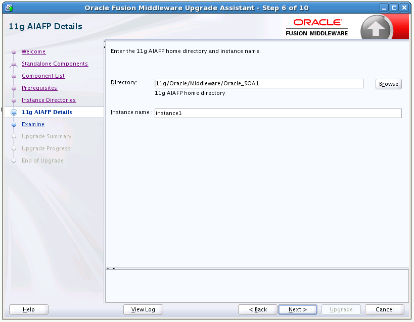Collapse the navigation pane splitter arrow
Viewport: 414px width, 322px height.
tap(105, 41)
